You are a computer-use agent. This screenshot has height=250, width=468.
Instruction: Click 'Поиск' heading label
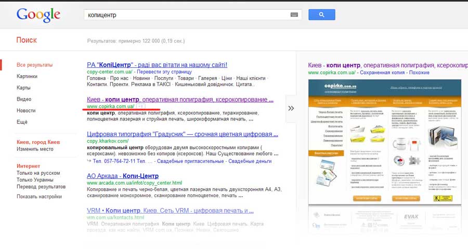tap(27, 40)
